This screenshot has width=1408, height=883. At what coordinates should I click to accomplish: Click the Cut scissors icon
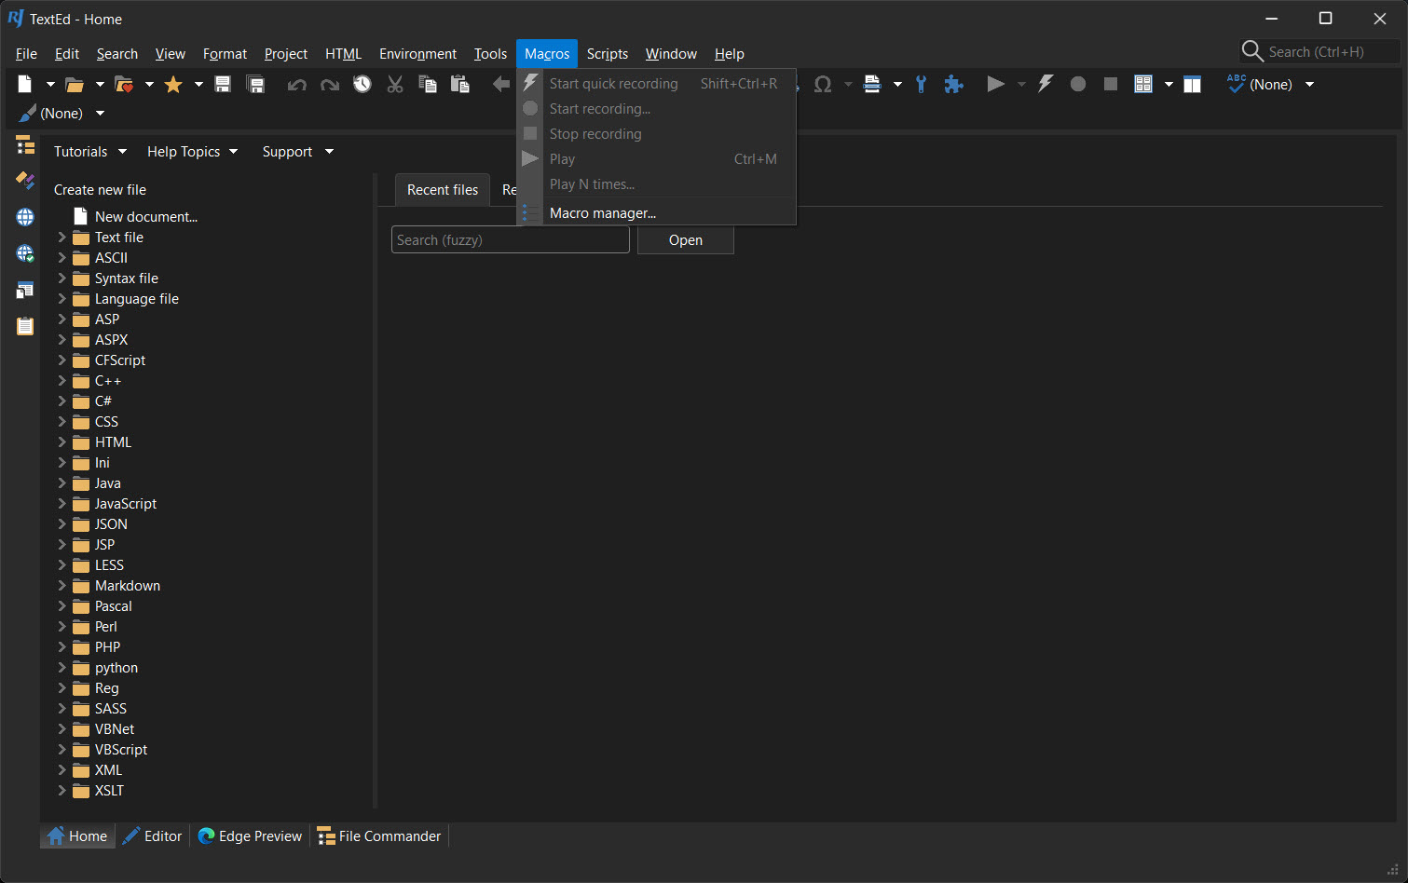click(x=395, y=84)
